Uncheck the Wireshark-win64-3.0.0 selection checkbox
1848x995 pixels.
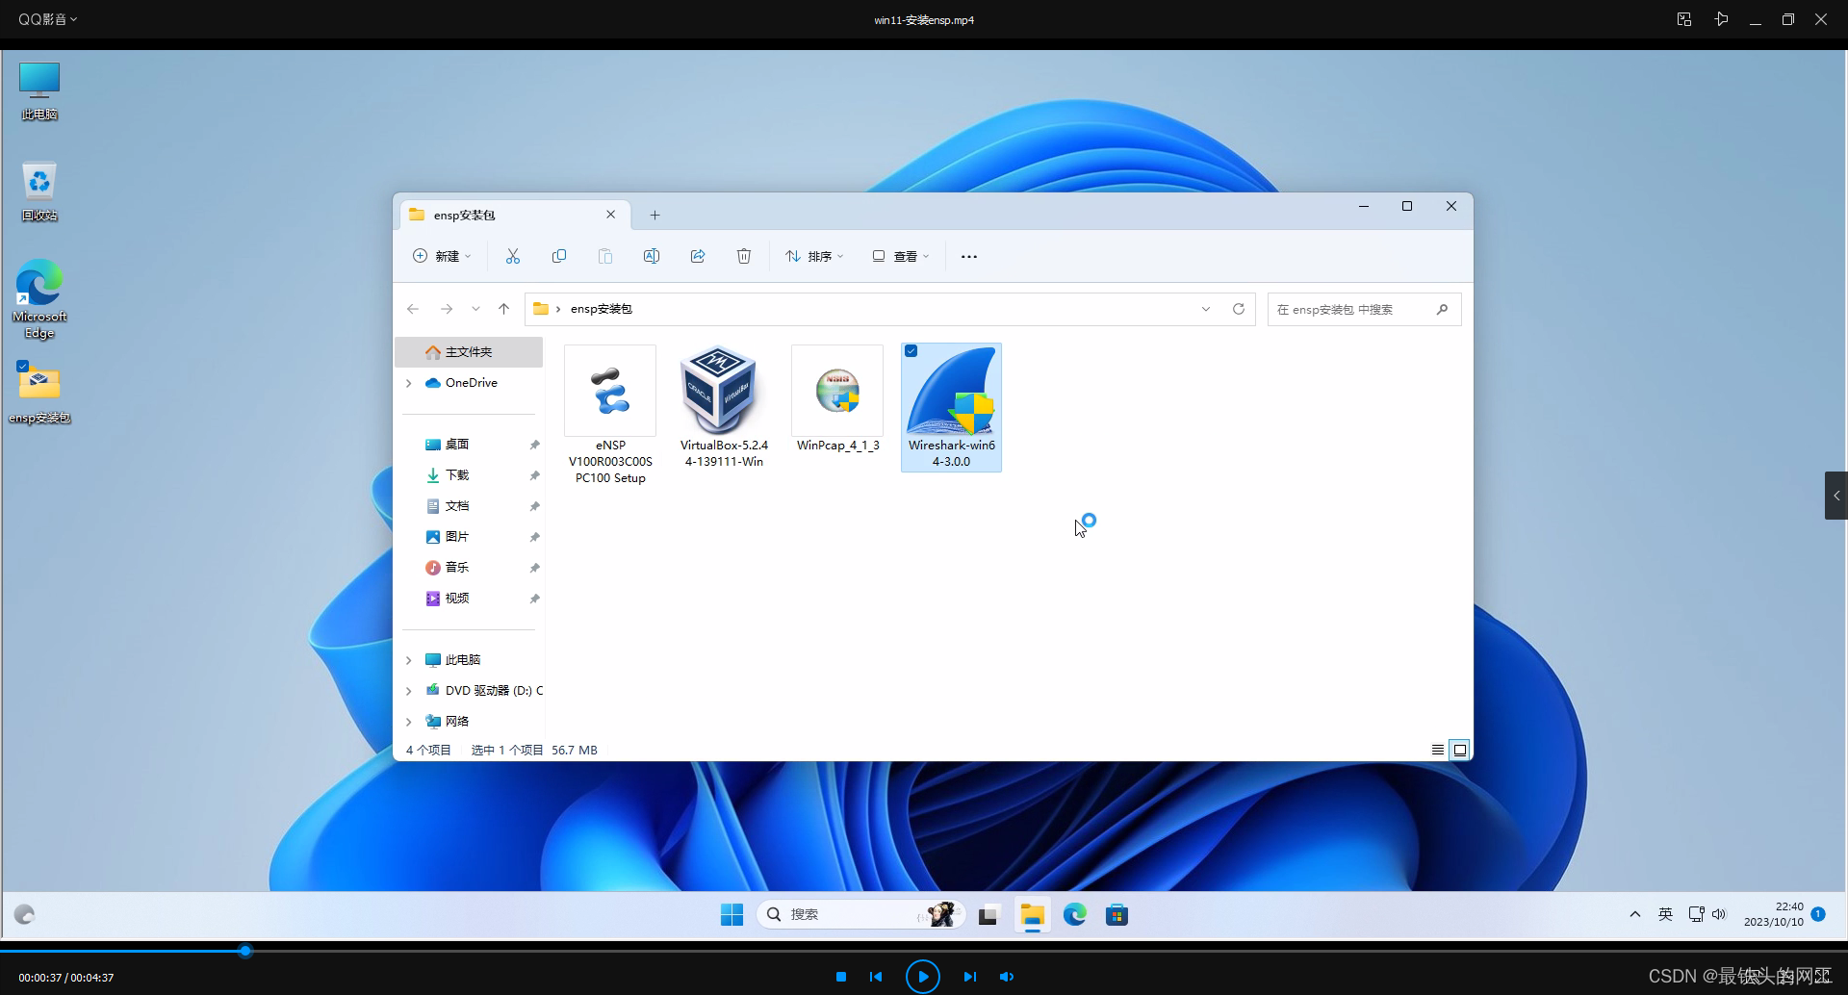tap(911, 351)
